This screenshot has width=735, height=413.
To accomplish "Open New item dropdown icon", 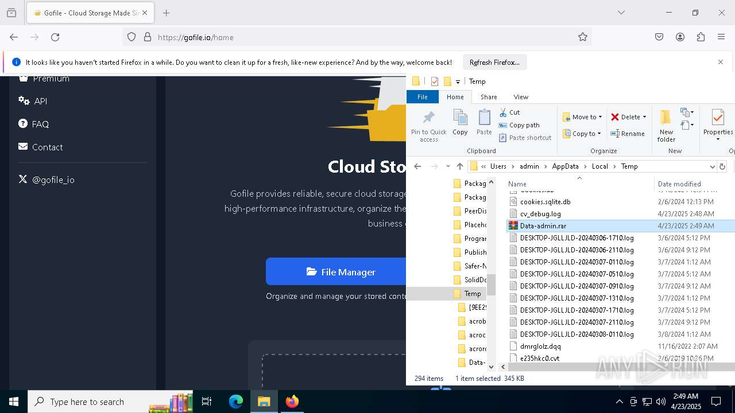I will click(687, 112).
